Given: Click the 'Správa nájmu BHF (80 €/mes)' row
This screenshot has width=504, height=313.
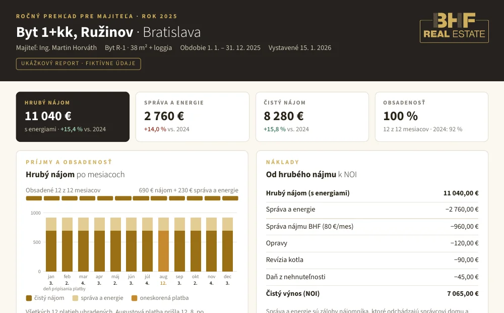Looking at the screenshot, I should tap(372, 226).
